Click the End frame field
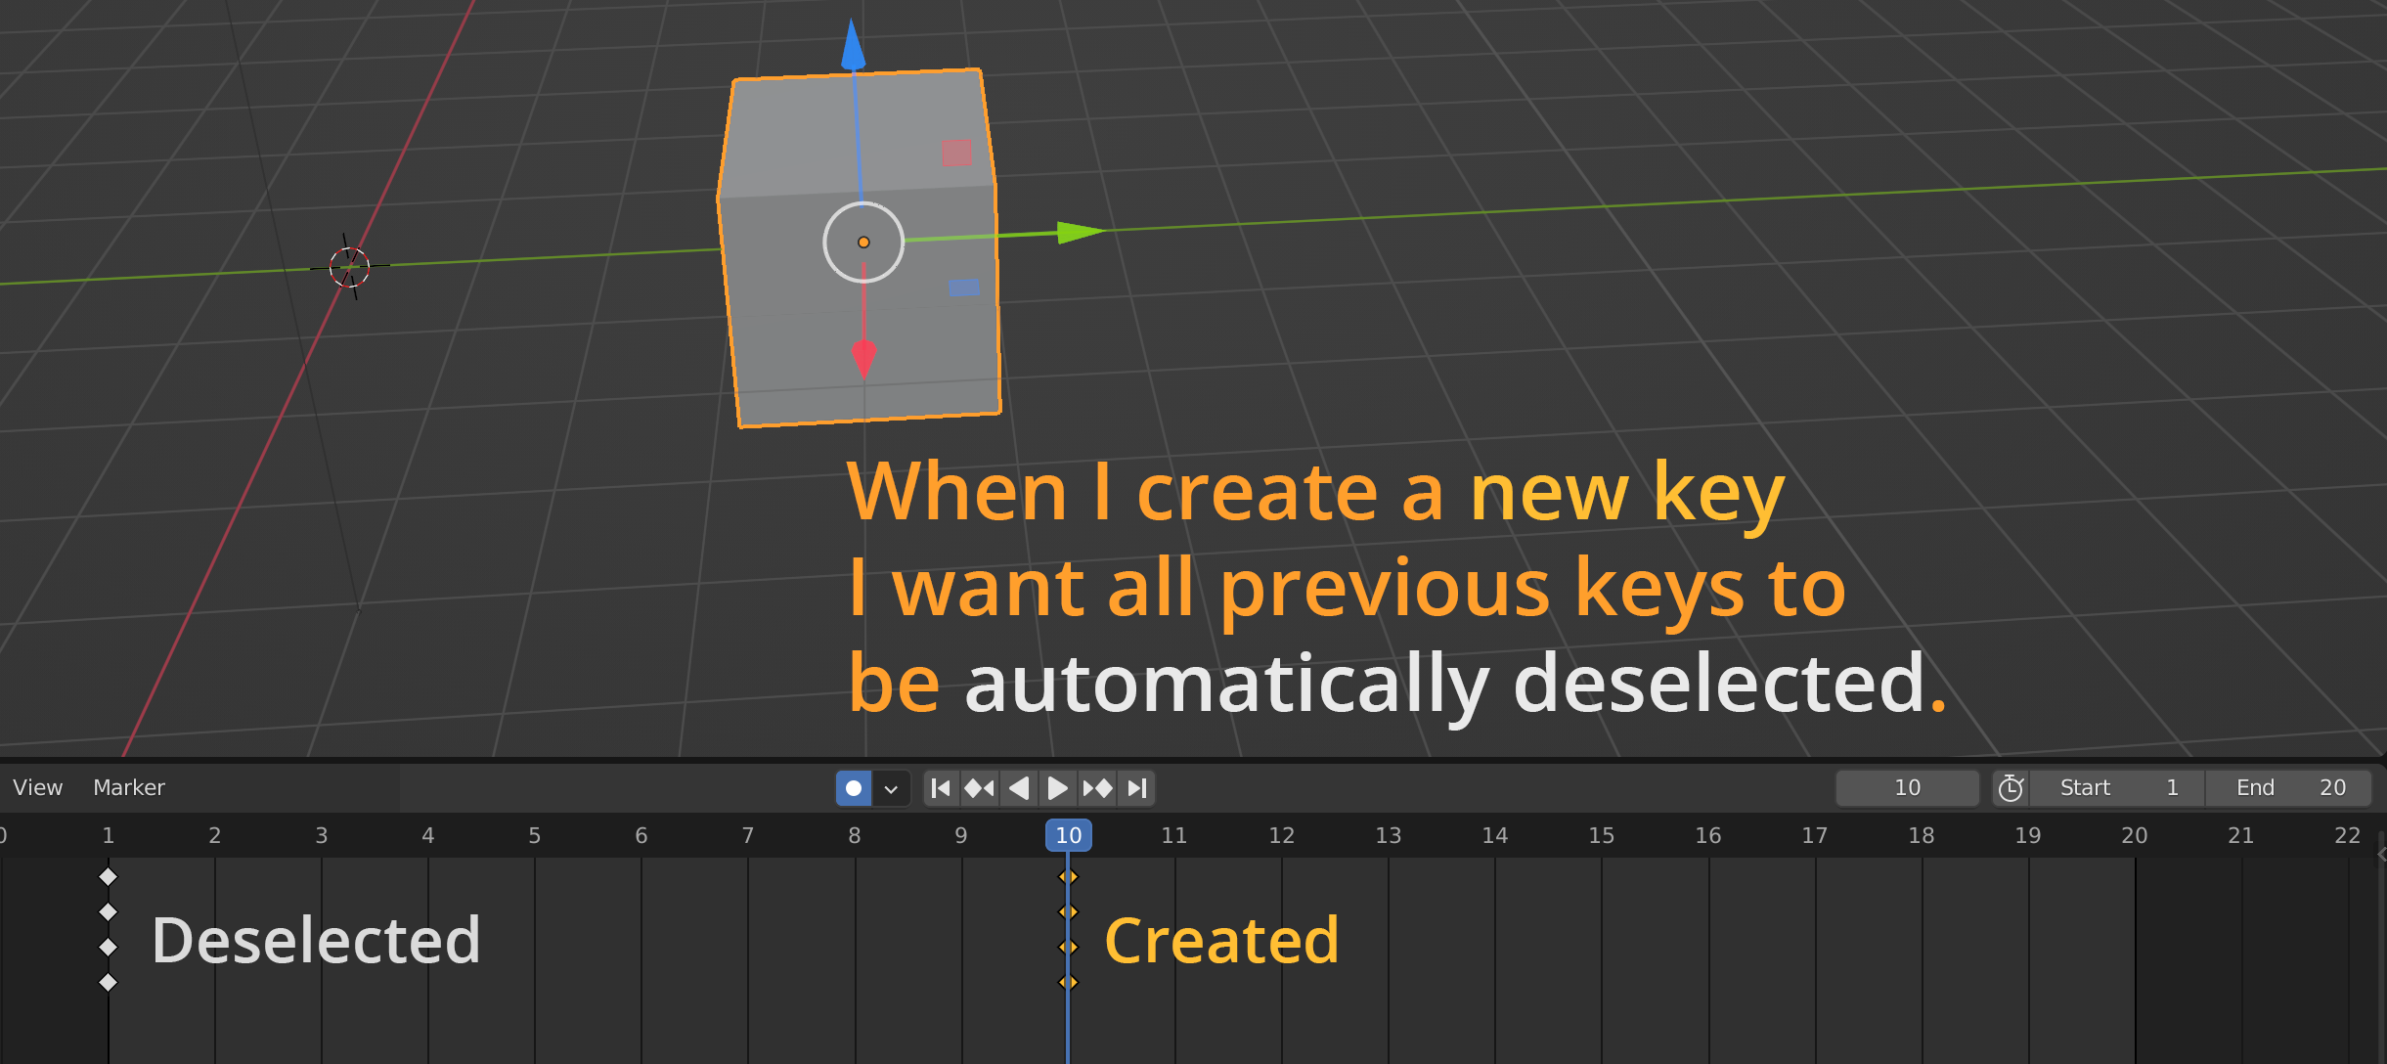The height and width of the screenshot is (1064, 2387). pos(2288,788)
